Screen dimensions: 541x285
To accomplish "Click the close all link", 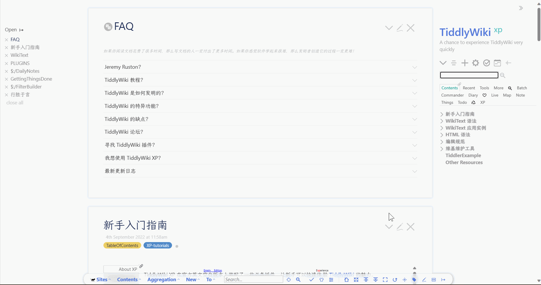I will click(15, 103).
